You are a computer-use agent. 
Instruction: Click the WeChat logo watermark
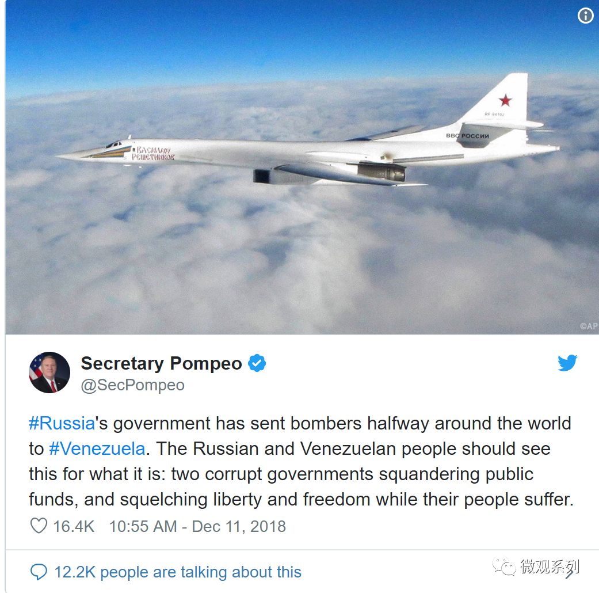coord(504,567)
